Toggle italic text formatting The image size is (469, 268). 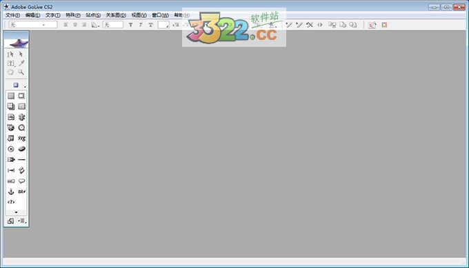(141, 25)
